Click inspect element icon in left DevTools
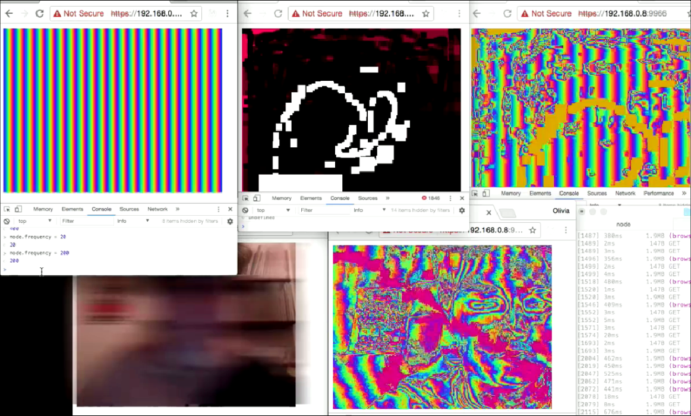691x416 pixels. tap(7, 209)
